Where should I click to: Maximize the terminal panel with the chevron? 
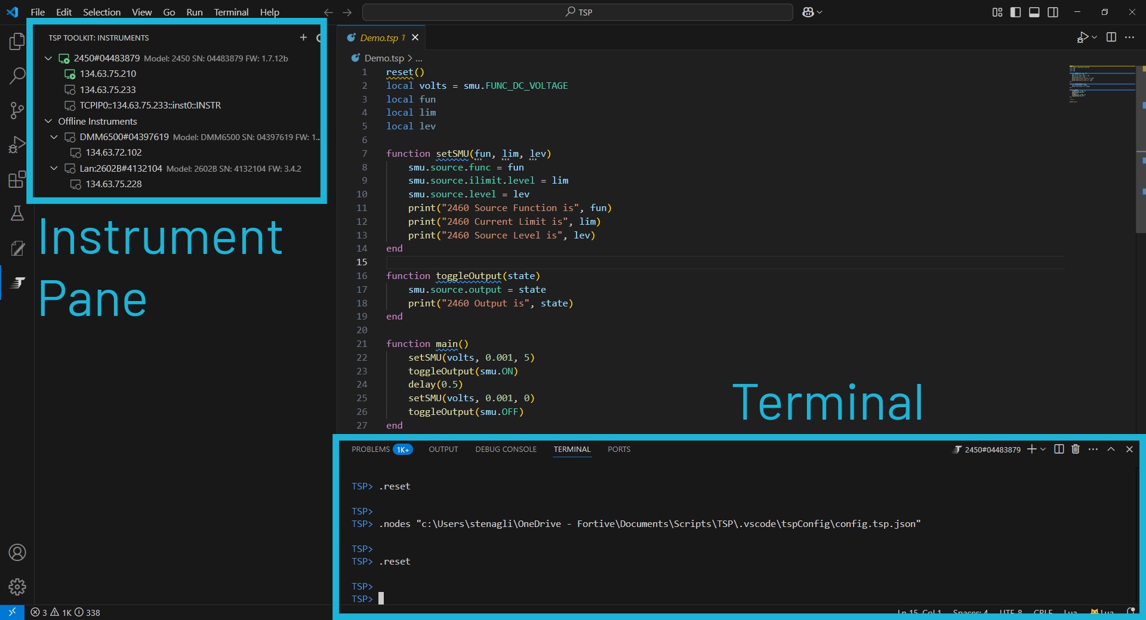click(x=1111, y=449)
